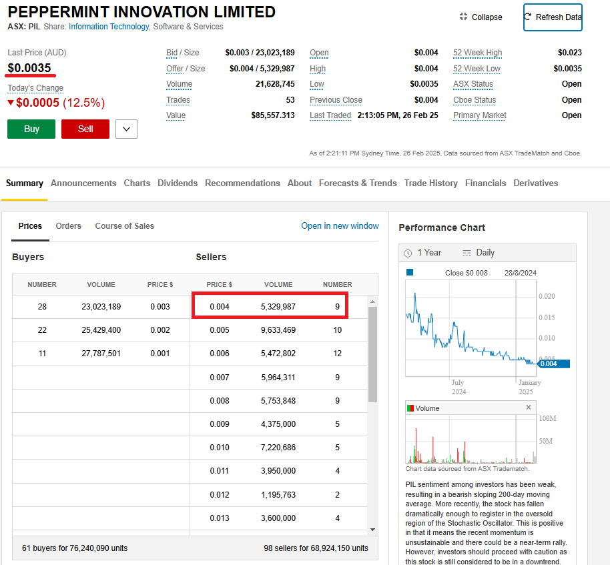Click the 52 Week Low label
610x565 pixels.
coord(477,69)
